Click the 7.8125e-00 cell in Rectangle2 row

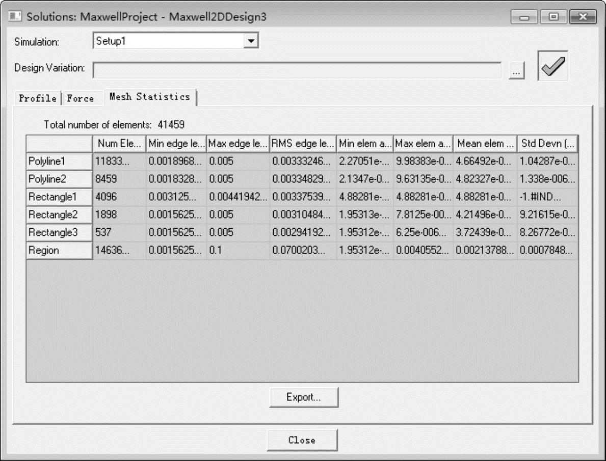423,215
